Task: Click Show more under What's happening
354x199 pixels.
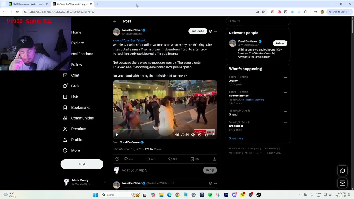Action: [x=236, y=138]
